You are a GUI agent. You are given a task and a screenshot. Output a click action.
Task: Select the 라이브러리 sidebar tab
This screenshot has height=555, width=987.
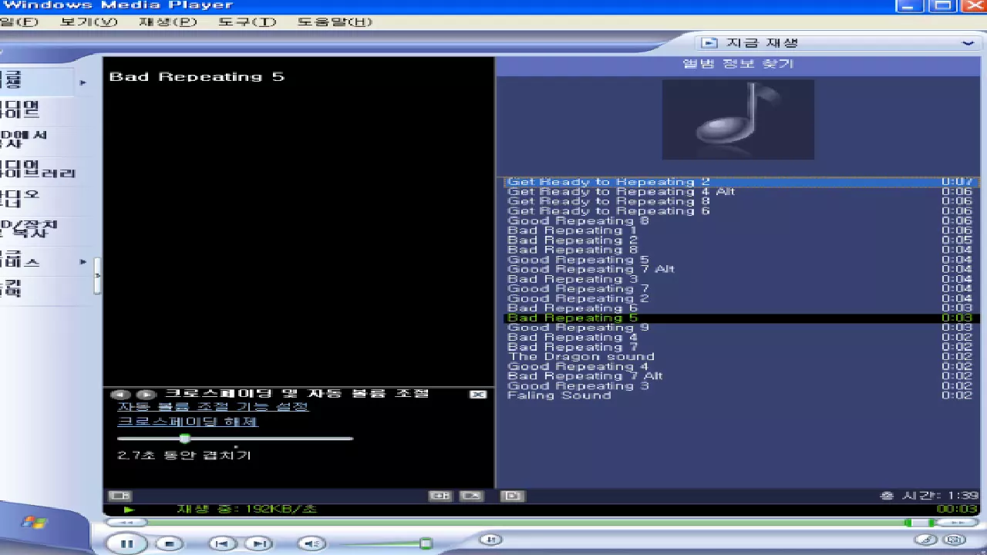pyautogui.click(x=39, y=170)
